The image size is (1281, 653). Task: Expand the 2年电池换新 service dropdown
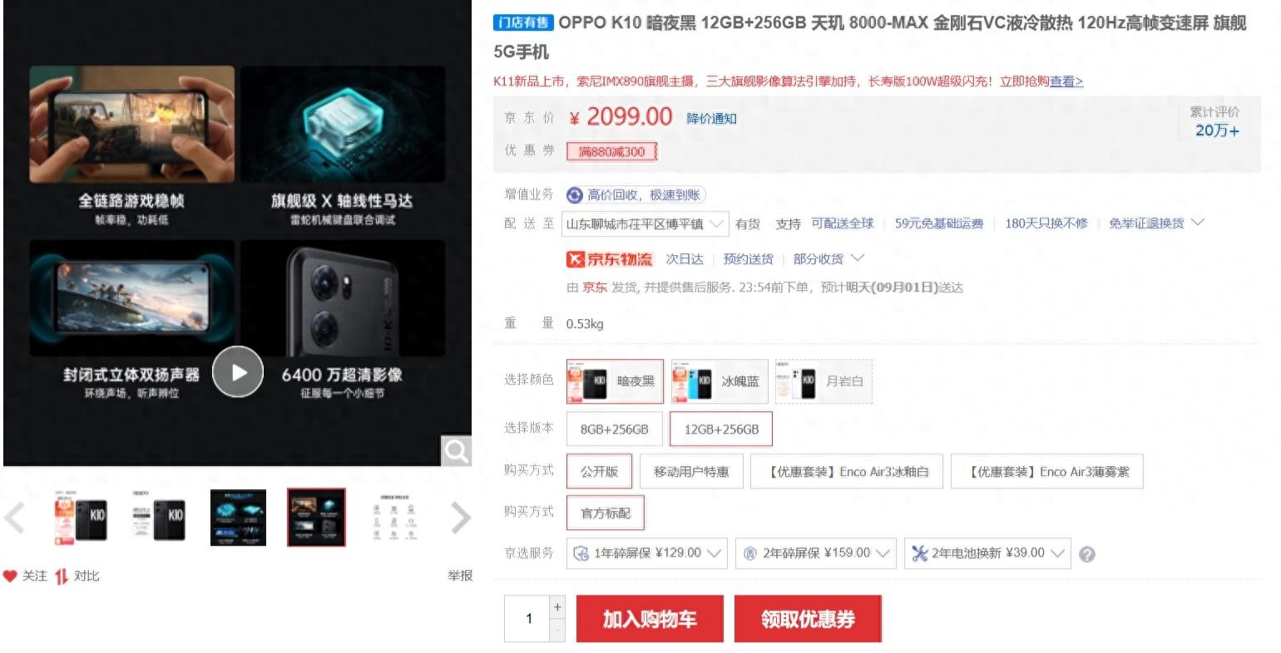987,553
